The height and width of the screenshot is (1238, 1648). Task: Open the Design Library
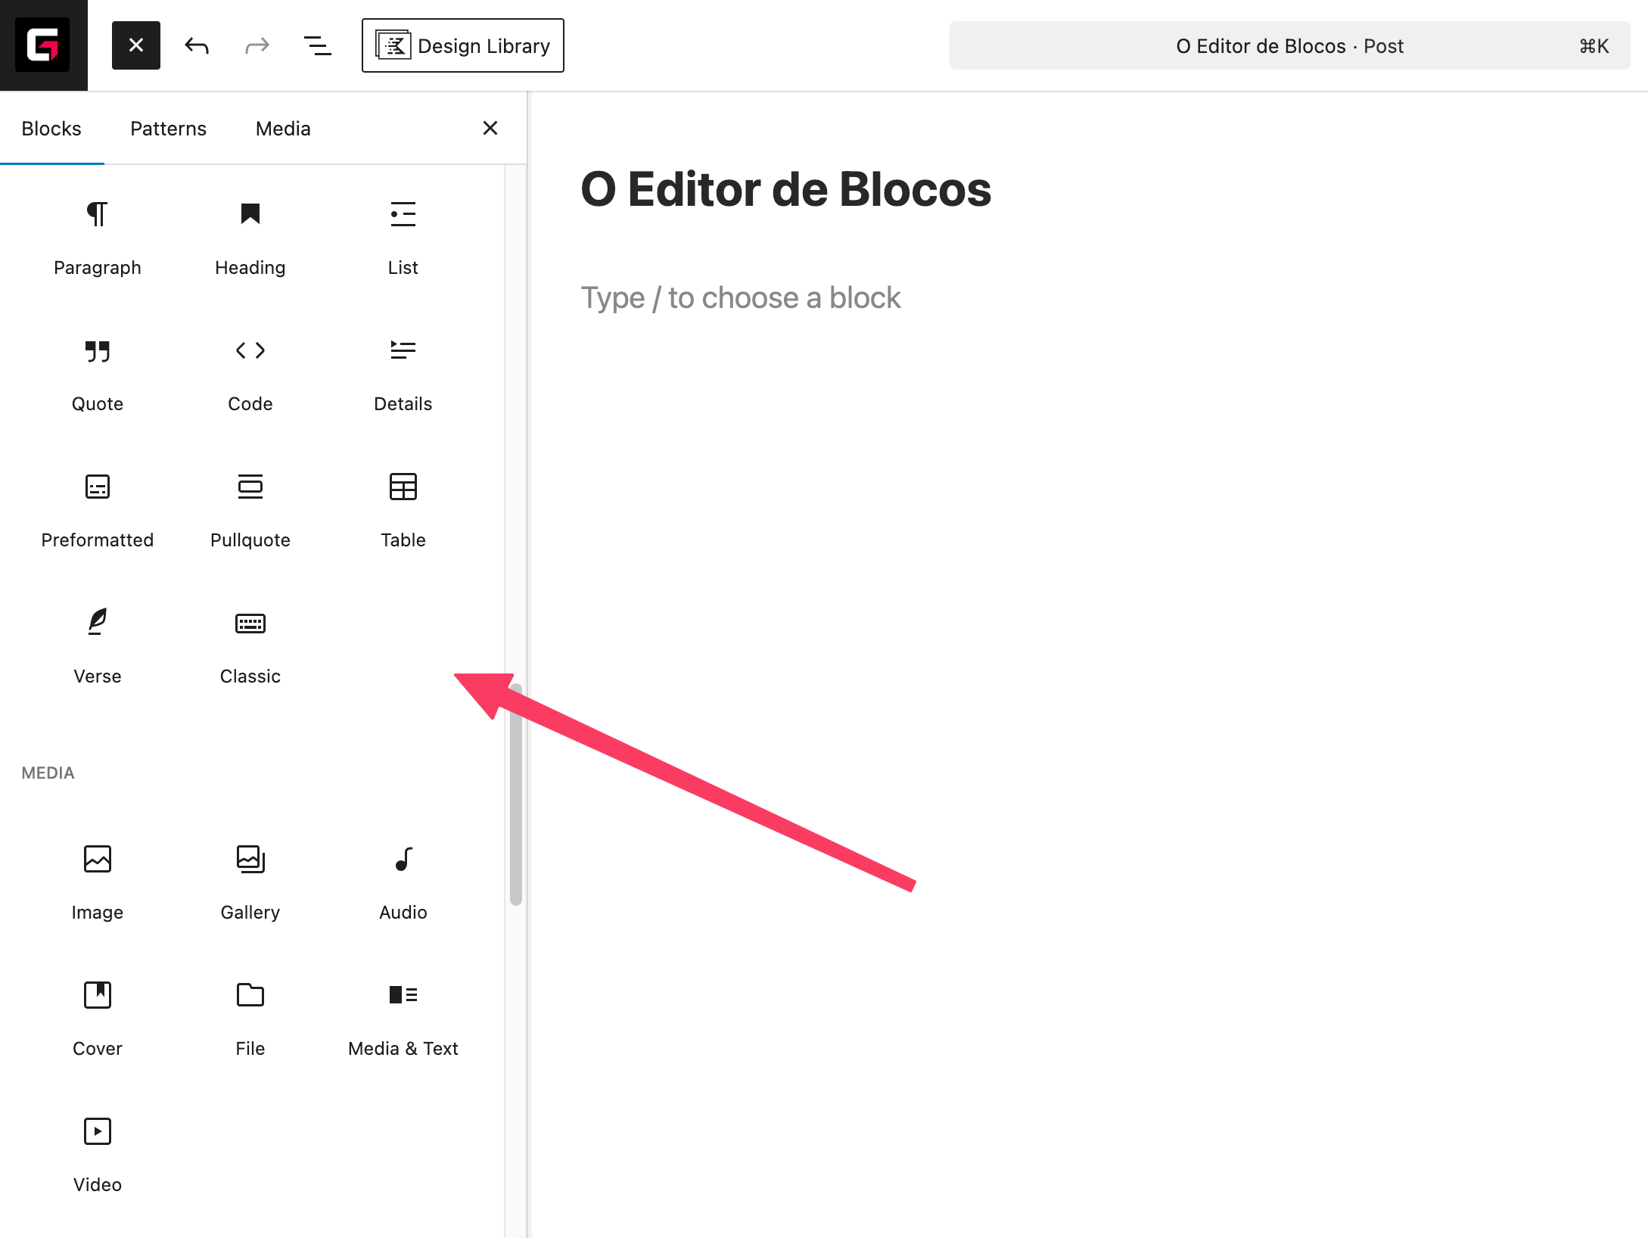(x=462, y=45)
